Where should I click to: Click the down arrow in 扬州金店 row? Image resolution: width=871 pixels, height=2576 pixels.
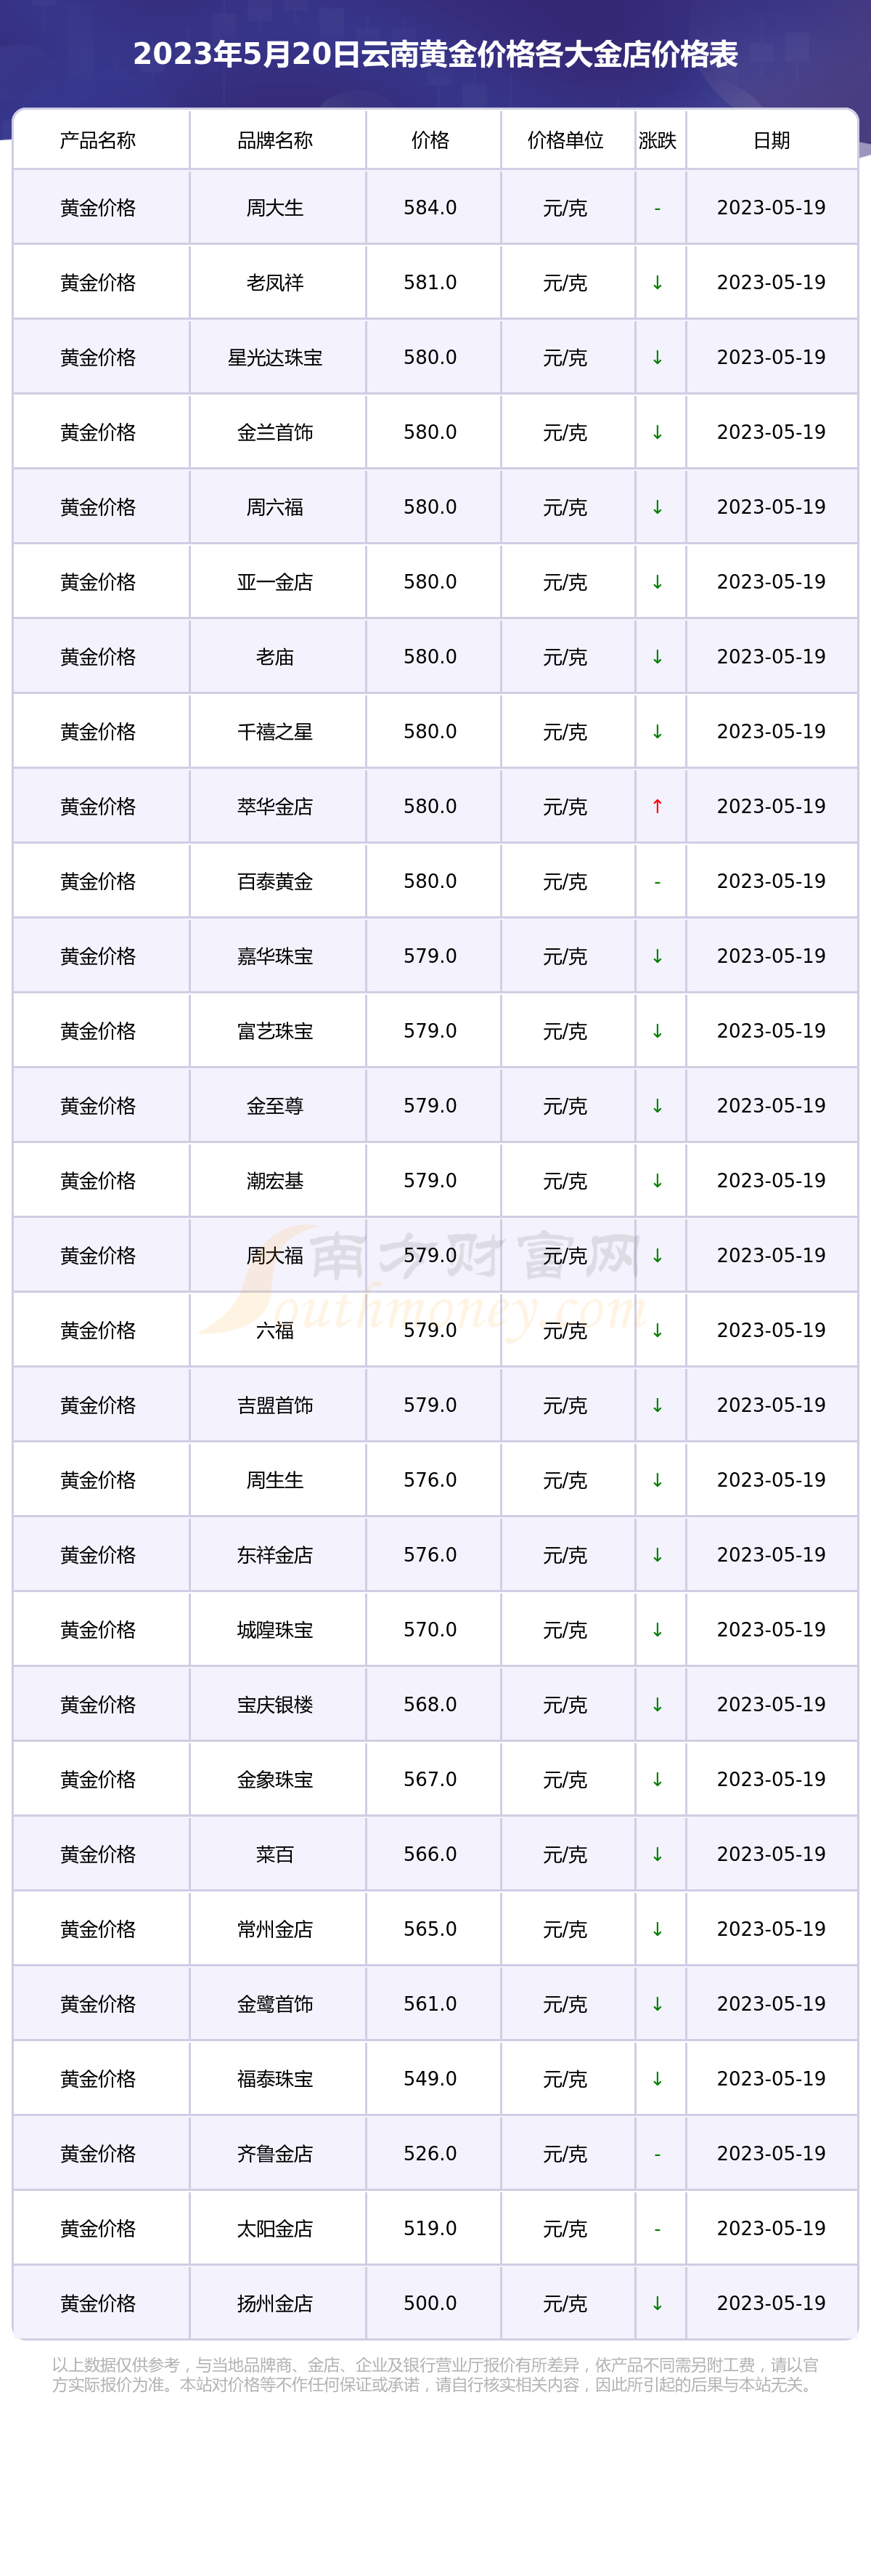(658, 2303)
